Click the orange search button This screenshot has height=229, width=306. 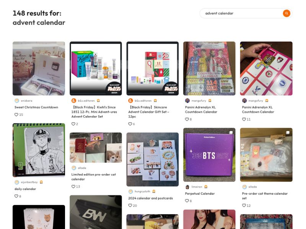point(286,13)
